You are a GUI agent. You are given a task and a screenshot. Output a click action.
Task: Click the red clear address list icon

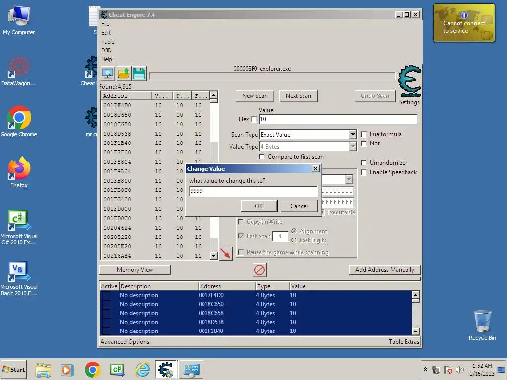click(259, 270)
